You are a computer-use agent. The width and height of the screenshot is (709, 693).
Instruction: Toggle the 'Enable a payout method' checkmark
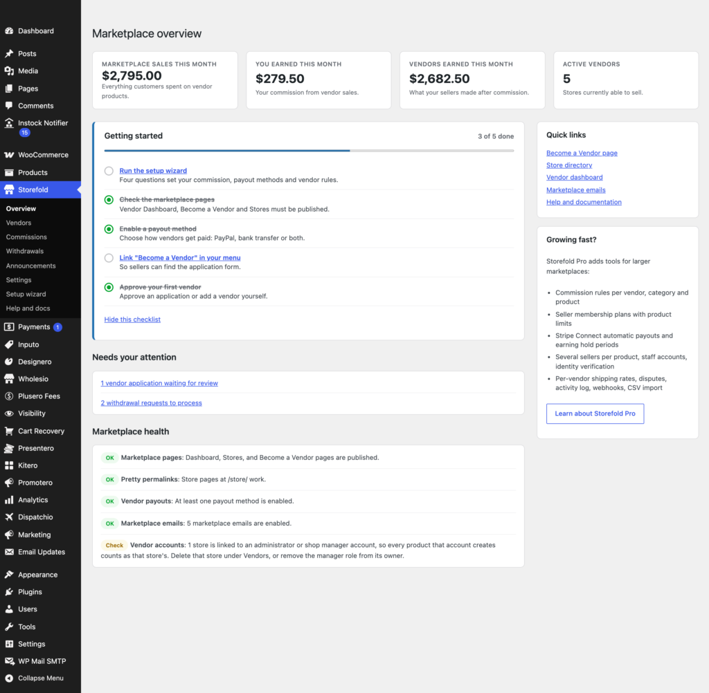click(x=109, y=229)
